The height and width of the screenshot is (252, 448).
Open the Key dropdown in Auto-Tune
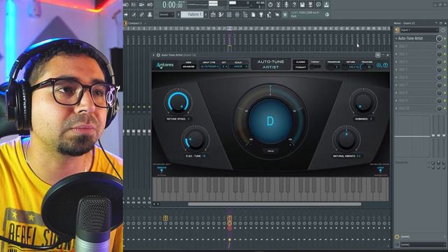point(224,66)
